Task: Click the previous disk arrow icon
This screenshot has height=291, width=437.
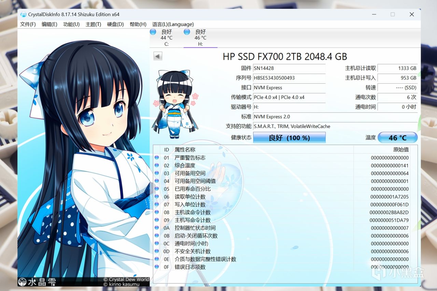Action: 158,56
